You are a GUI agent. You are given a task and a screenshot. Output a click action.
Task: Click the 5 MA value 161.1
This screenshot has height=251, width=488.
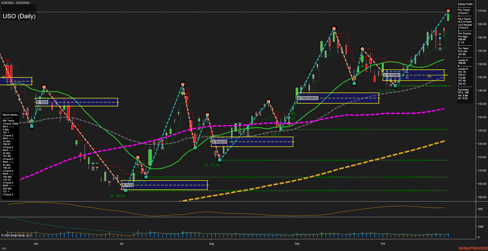(x=6, y=133)
